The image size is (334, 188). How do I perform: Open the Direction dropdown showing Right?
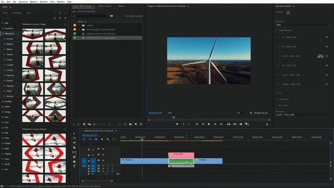point(303,25)
